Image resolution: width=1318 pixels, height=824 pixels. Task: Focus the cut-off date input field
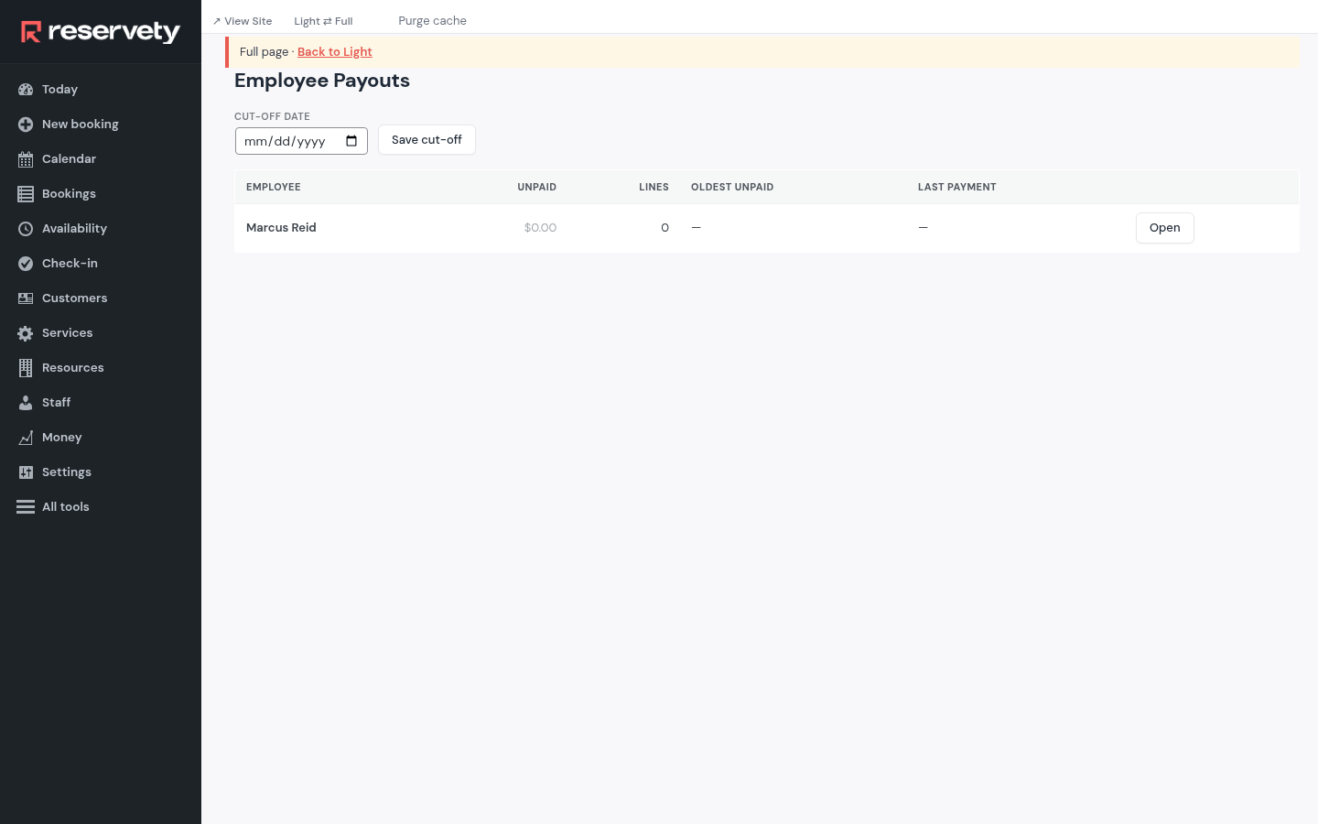pos(301,141)
